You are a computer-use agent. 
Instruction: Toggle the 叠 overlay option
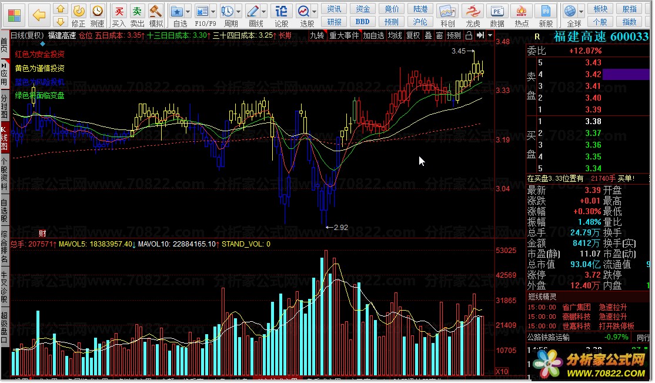coord(428,35)
